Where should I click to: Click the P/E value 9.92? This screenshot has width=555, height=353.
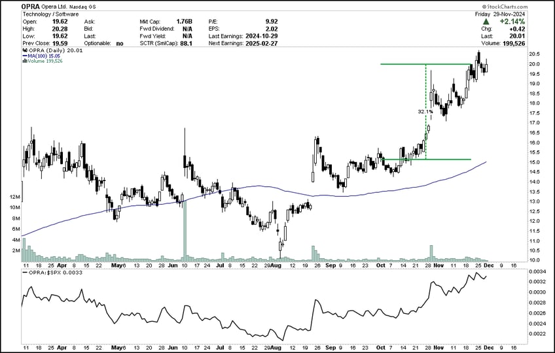272,22
